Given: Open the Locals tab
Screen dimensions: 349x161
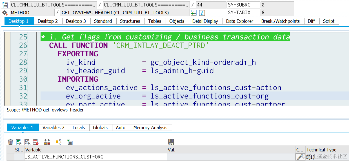Looking at the screenshot, I should 79,128.
